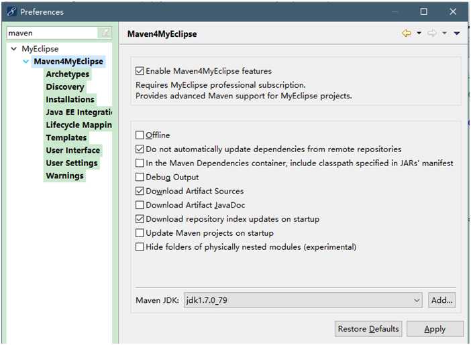Open the forward history dropdown arrow
This screenshot has height=345, width=471.
pos(445,33)
